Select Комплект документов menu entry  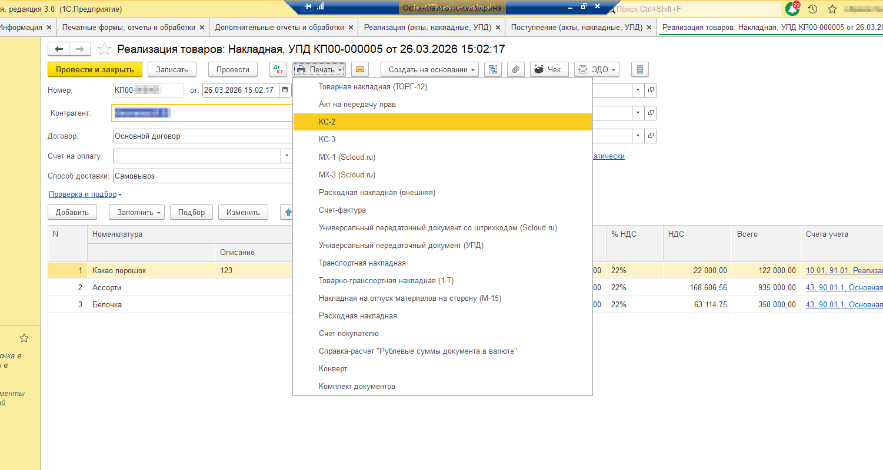coord(442,386)
